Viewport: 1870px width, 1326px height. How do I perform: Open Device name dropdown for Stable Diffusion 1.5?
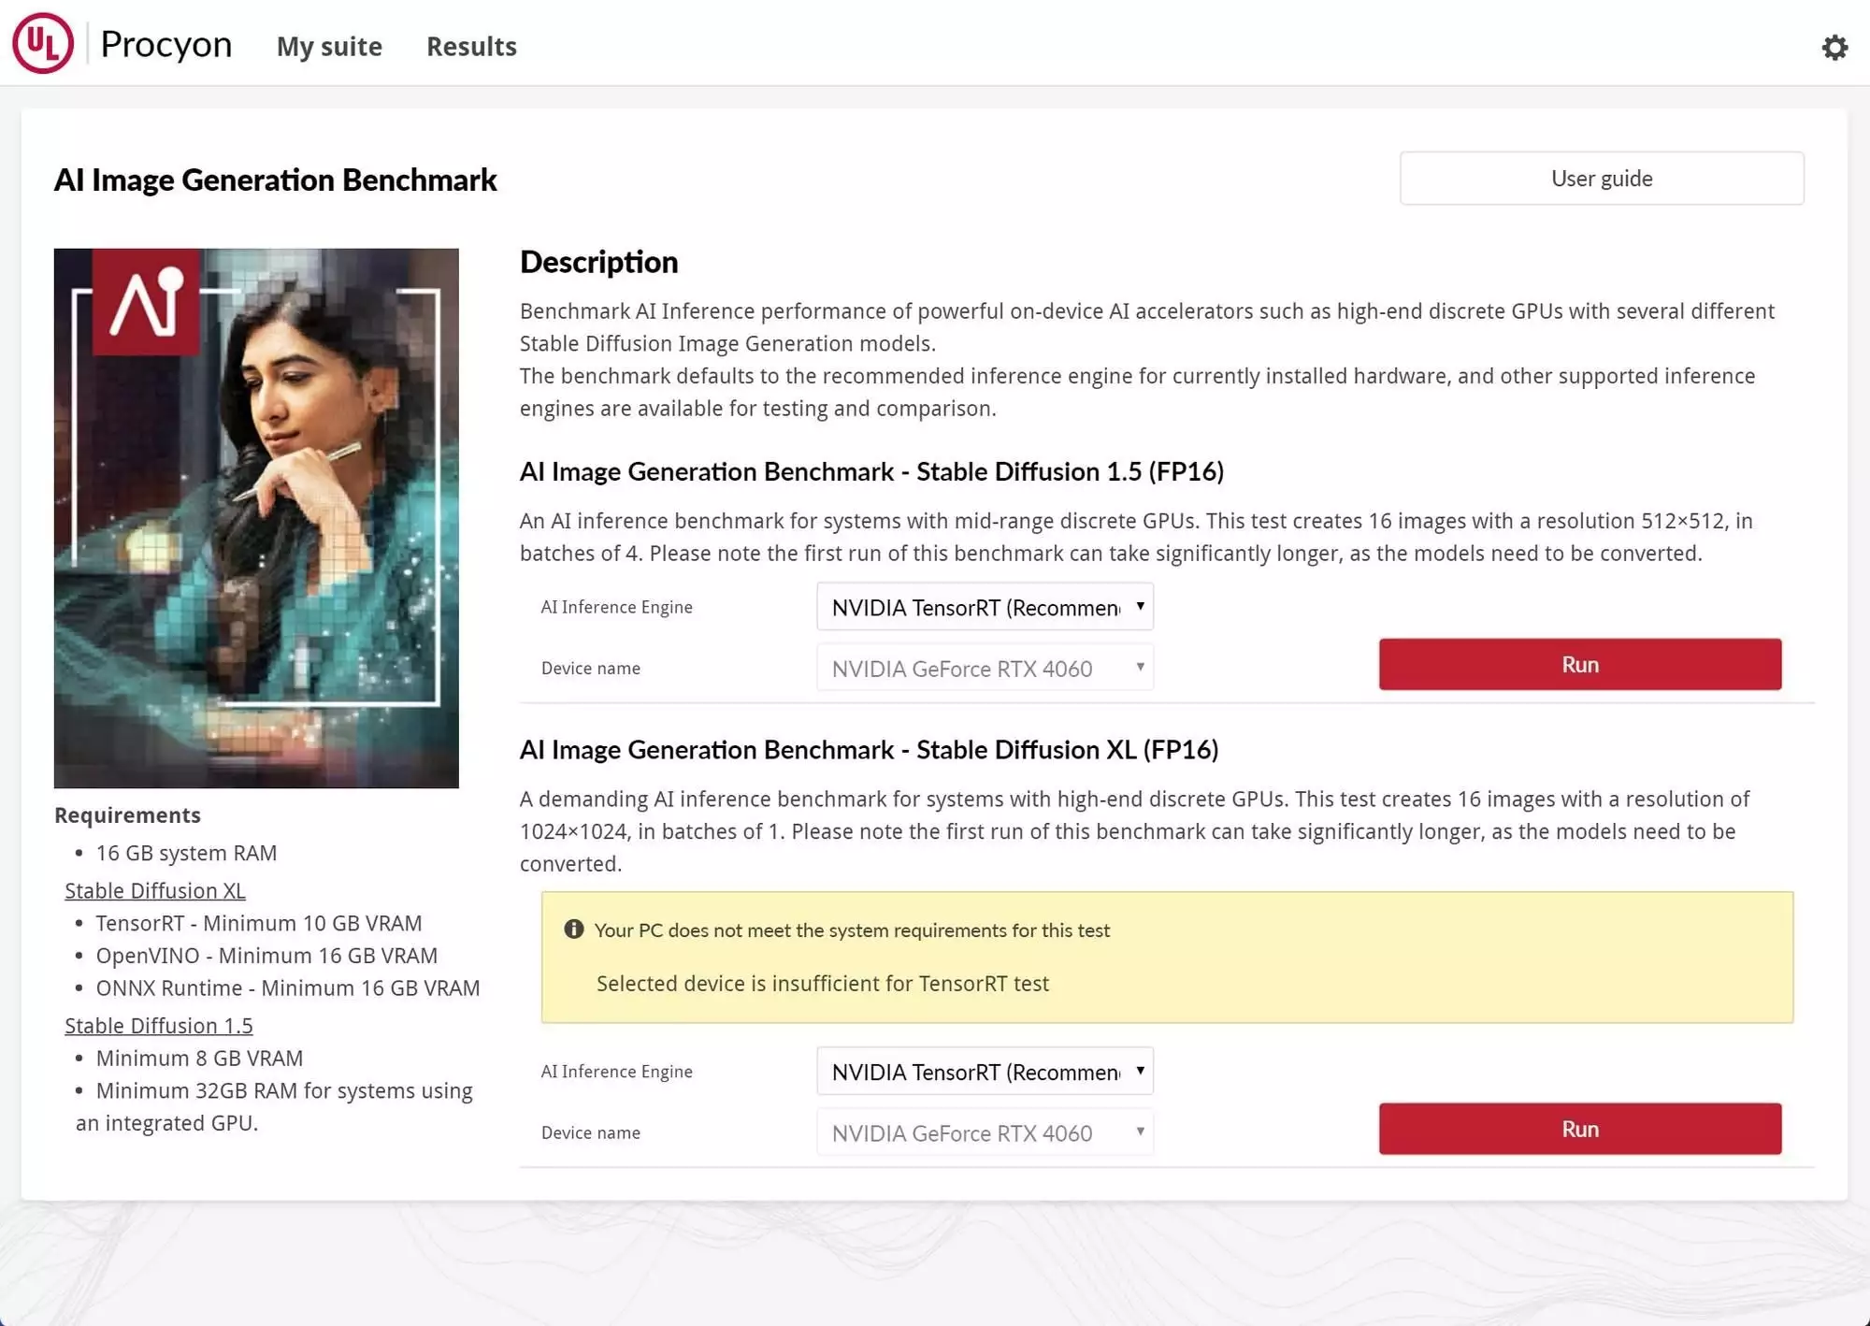(x=985, y=668)
